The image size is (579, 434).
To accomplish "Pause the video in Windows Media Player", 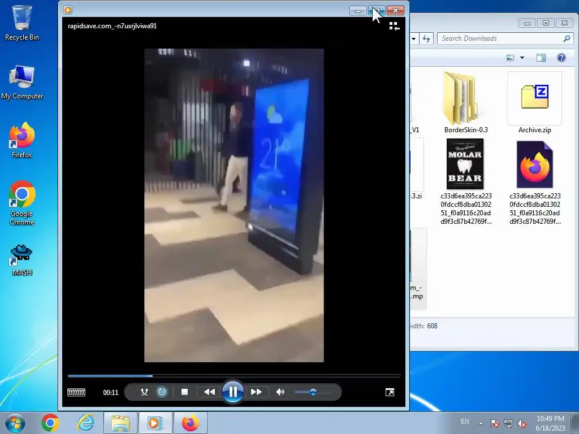I will click(x=232, y=392).
